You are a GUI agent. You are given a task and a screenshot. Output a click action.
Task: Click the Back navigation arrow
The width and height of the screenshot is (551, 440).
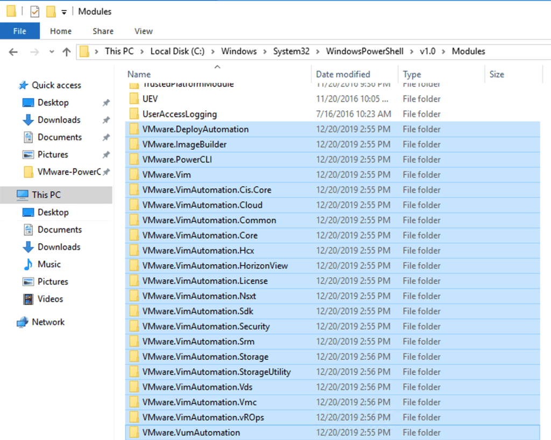[13, 52]
